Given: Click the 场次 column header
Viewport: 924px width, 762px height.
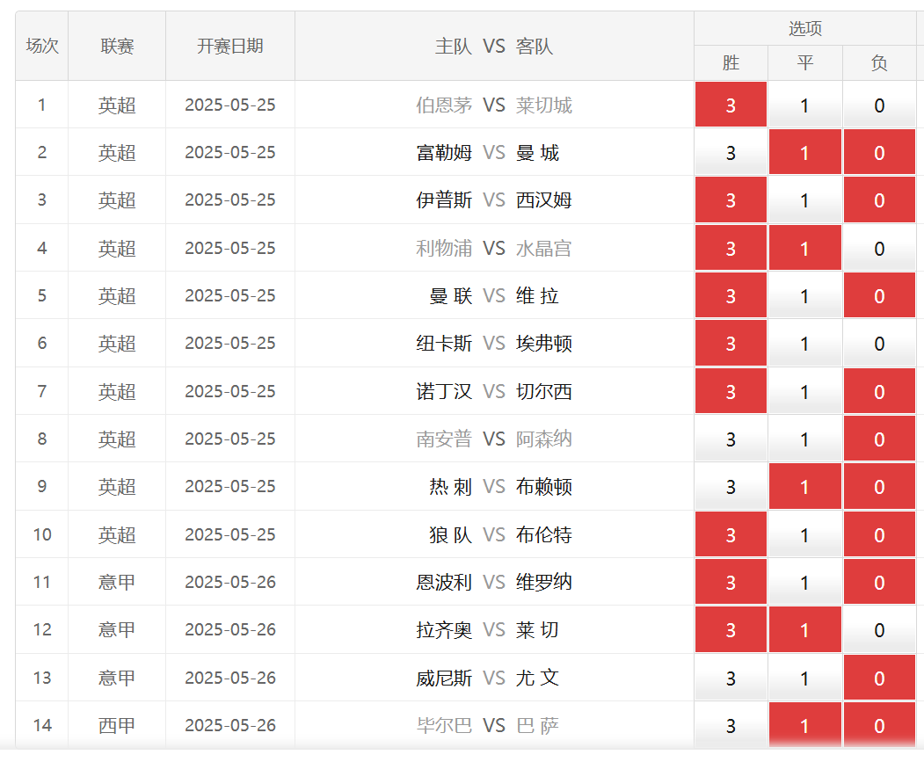Looking at the screenshot, I should [x=42, y=46].
